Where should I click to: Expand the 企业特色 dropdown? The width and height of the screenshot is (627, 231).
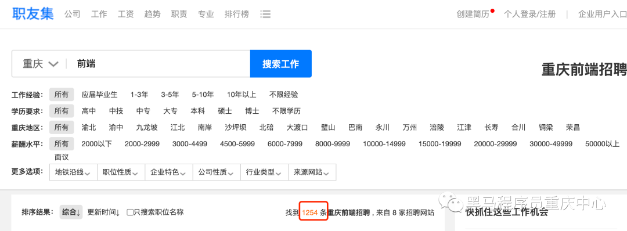pyautogui.click(x=169, y=172)
